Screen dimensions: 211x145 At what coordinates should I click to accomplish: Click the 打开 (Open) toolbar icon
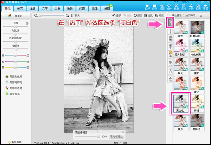pos(147,7)
